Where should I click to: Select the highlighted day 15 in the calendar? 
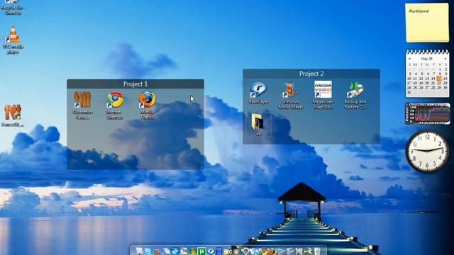click(439, 79)
